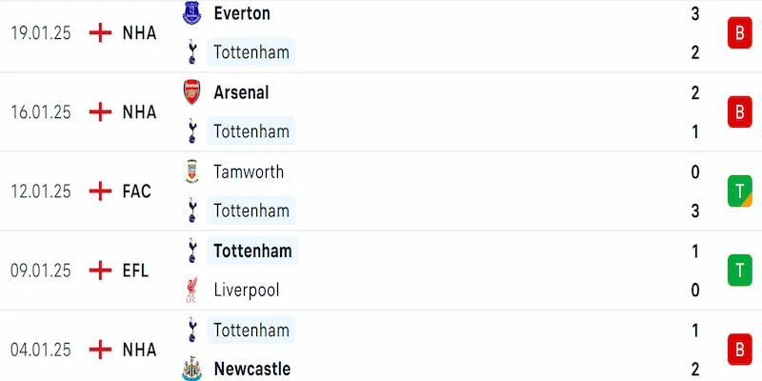Click the red B badge for Arsenal match
This screenshot has width=762, height=381.
click(x=738, y=112)
